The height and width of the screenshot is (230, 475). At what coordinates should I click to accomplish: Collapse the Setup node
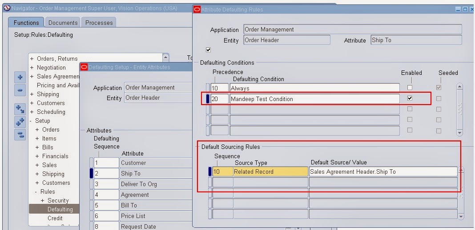tap(31, 121)
